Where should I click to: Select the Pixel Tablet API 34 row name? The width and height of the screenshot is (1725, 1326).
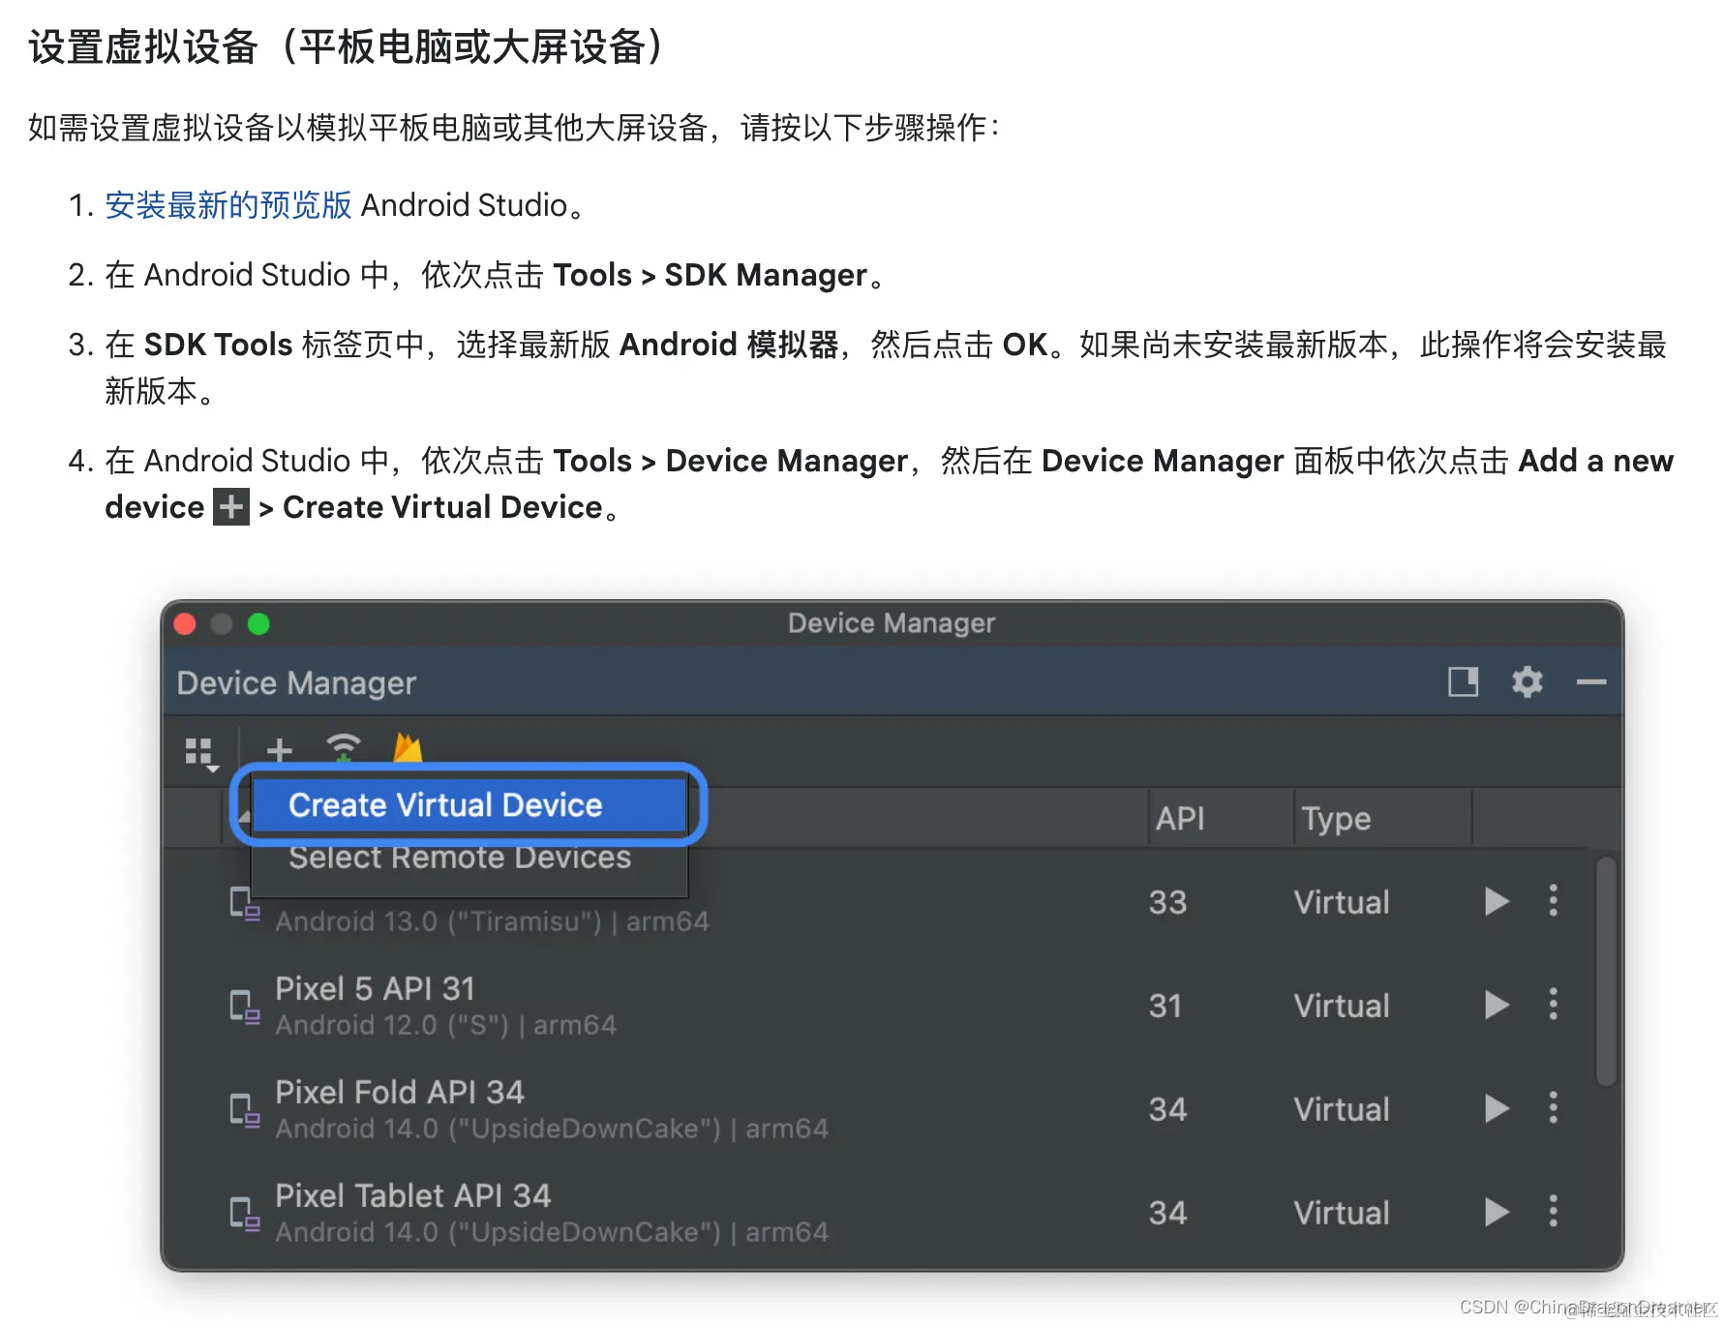[412, 1195]
